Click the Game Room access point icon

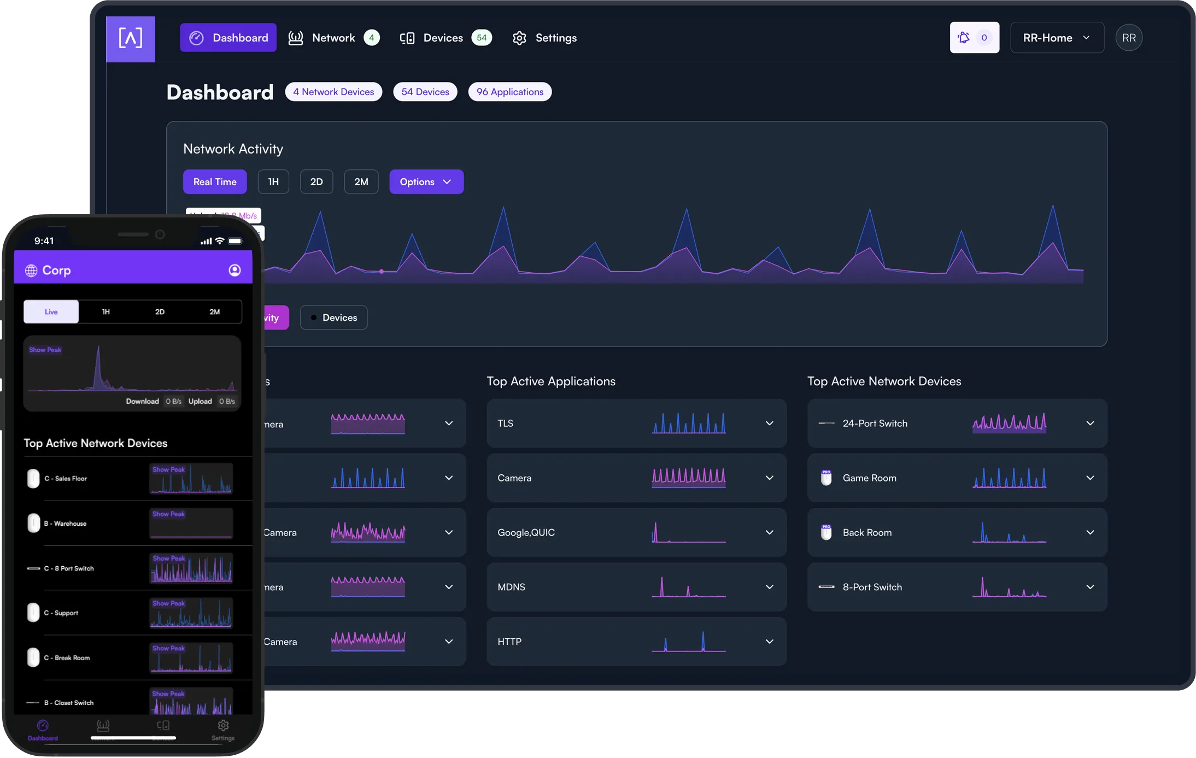(826, 478)
